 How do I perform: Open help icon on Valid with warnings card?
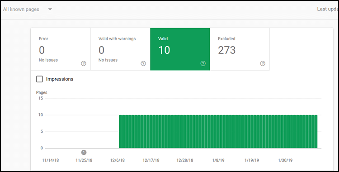point(143,63)
